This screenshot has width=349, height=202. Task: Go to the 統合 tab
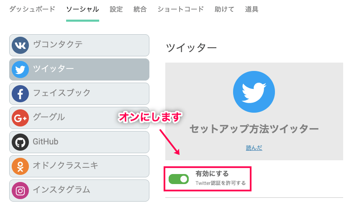point(140,9)
